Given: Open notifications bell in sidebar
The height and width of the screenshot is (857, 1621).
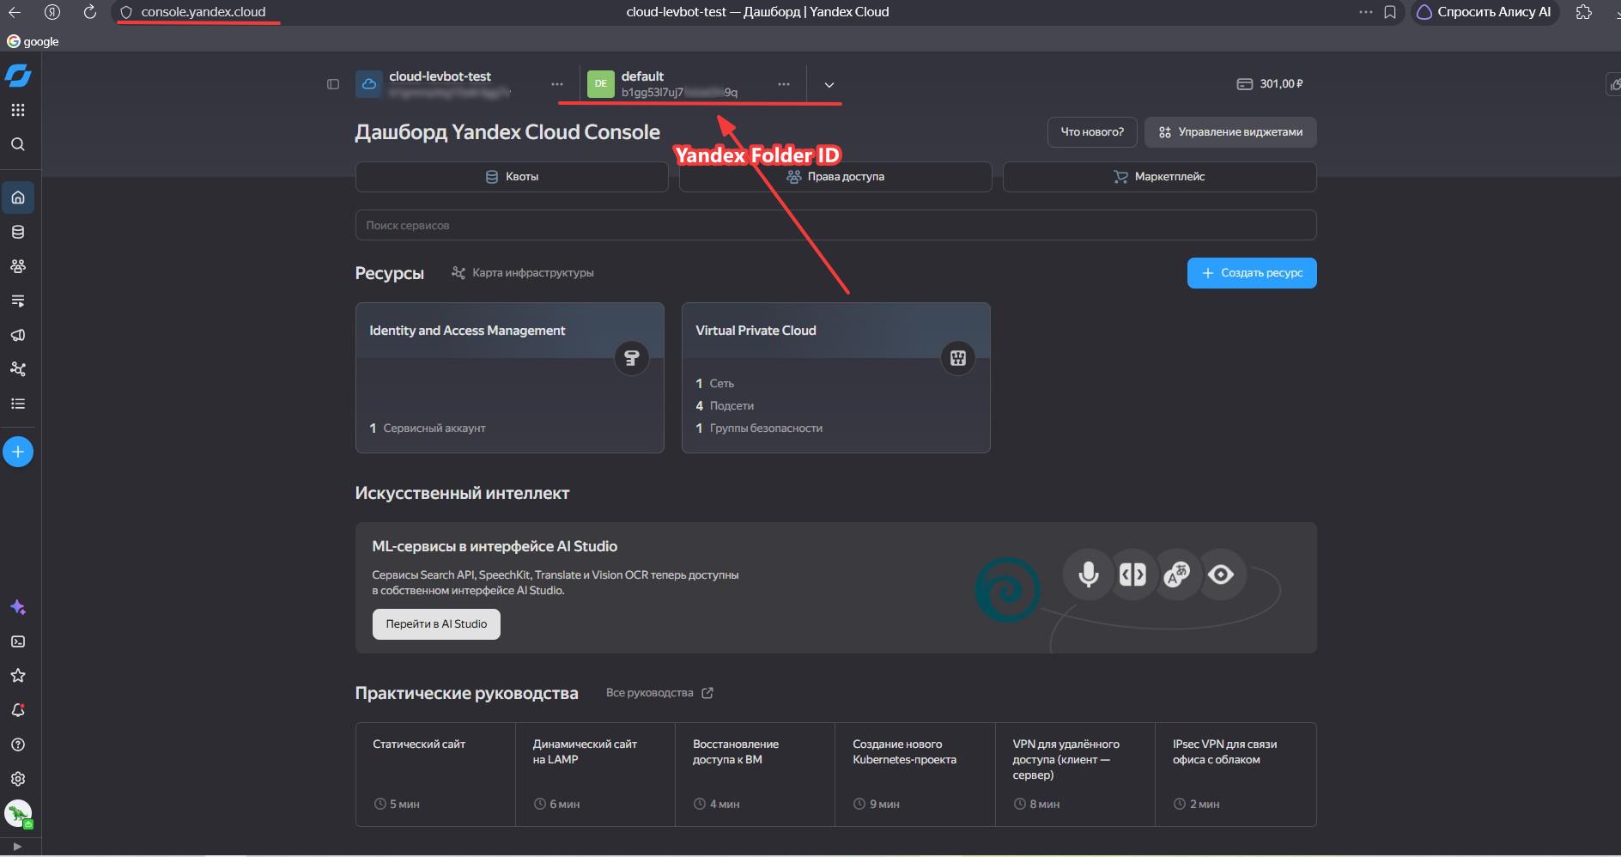Looking at the screenshot, I should tap(18, 710).
